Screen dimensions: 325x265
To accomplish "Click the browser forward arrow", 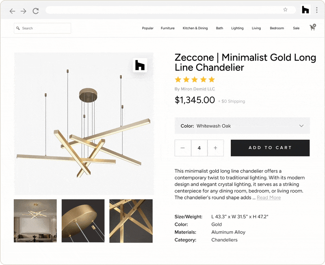I will [24, 11].
